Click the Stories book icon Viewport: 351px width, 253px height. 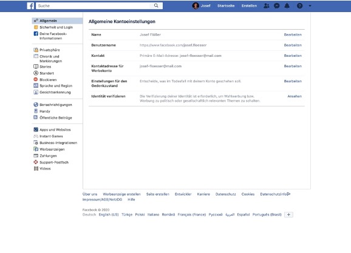coord(36,67)
